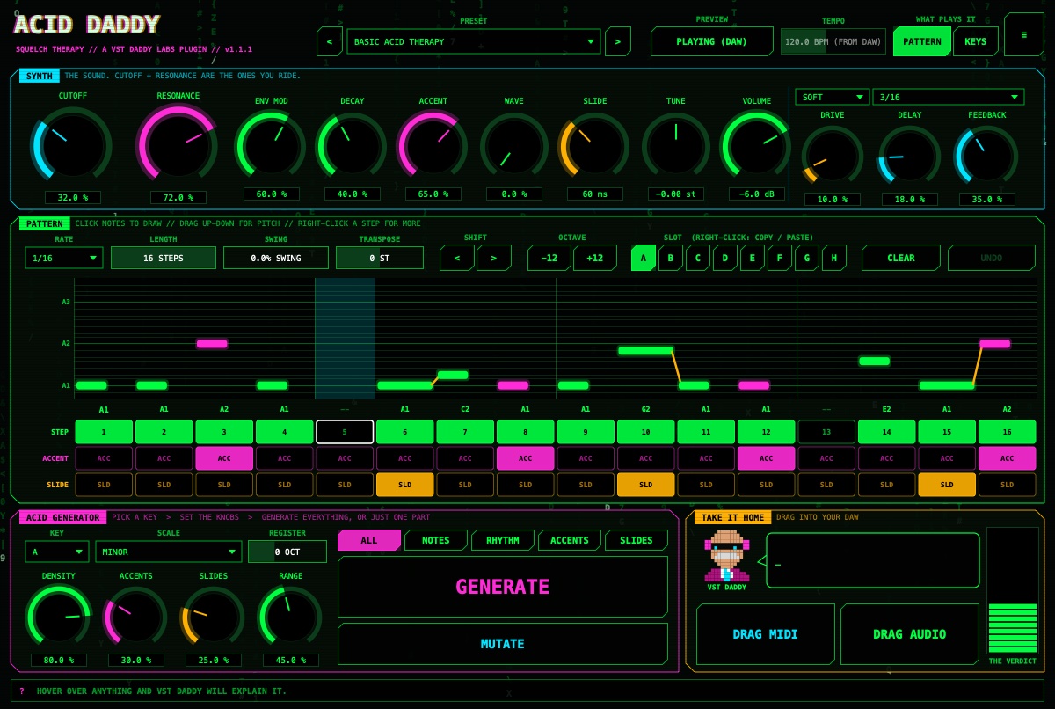
Task: Turn off accent on step 16
Action: [x=1007, y=458]
